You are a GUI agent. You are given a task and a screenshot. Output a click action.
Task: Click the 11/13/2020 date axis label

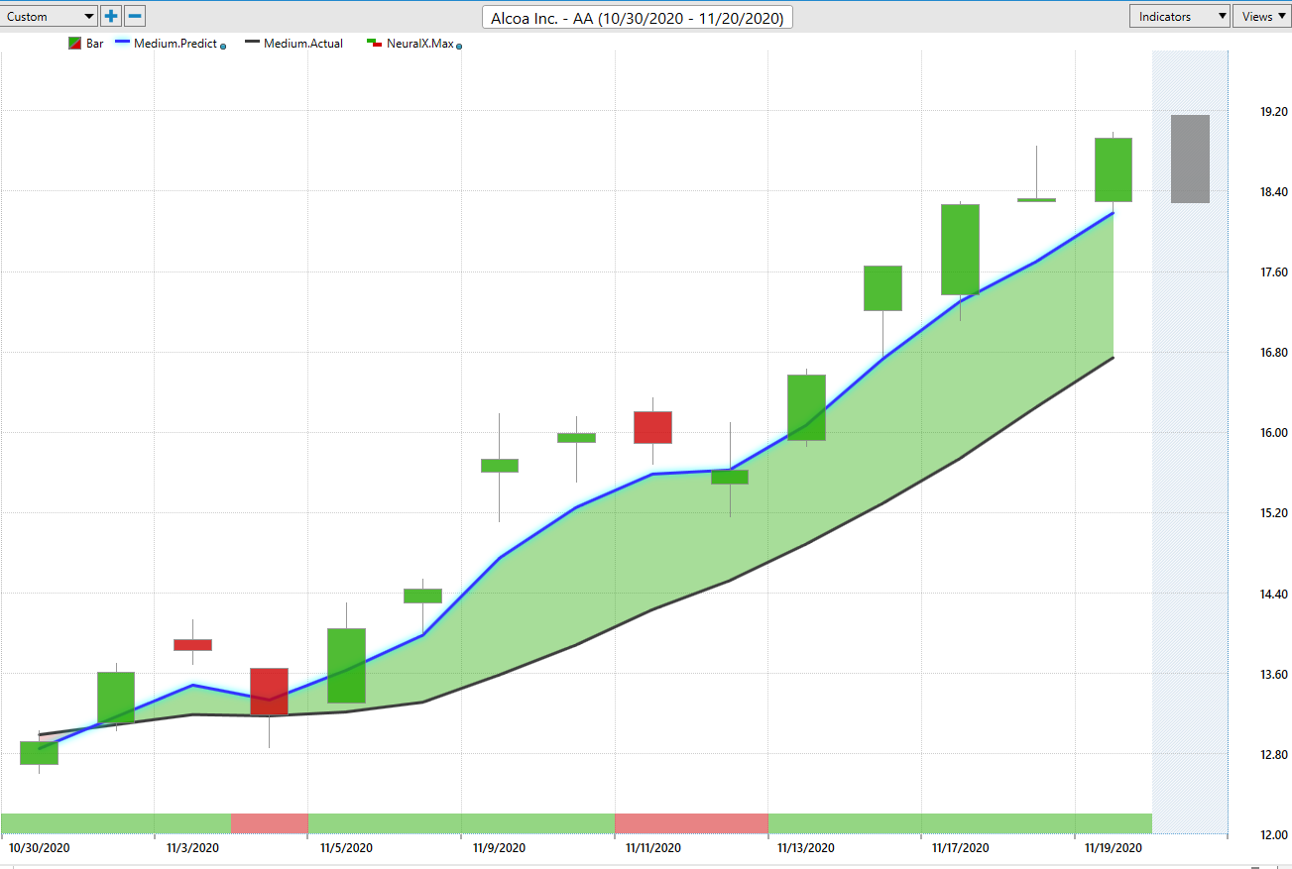(x=806, y=848)
